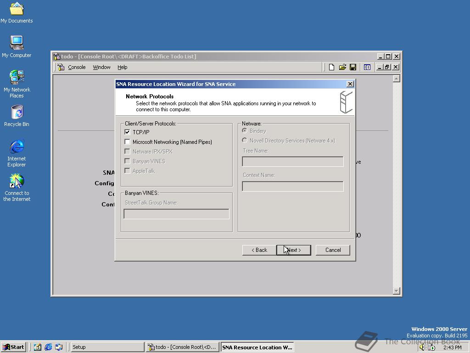Maximize the todo console window

point(388,57)
